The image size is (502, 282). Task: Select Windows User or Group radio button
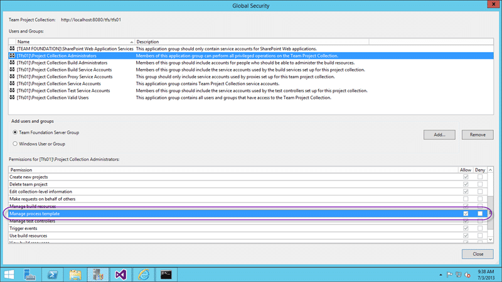coord(15,144)
